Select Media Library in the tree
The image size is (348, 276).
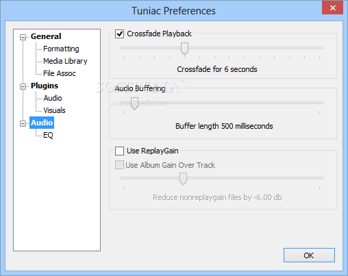(65, 61)
